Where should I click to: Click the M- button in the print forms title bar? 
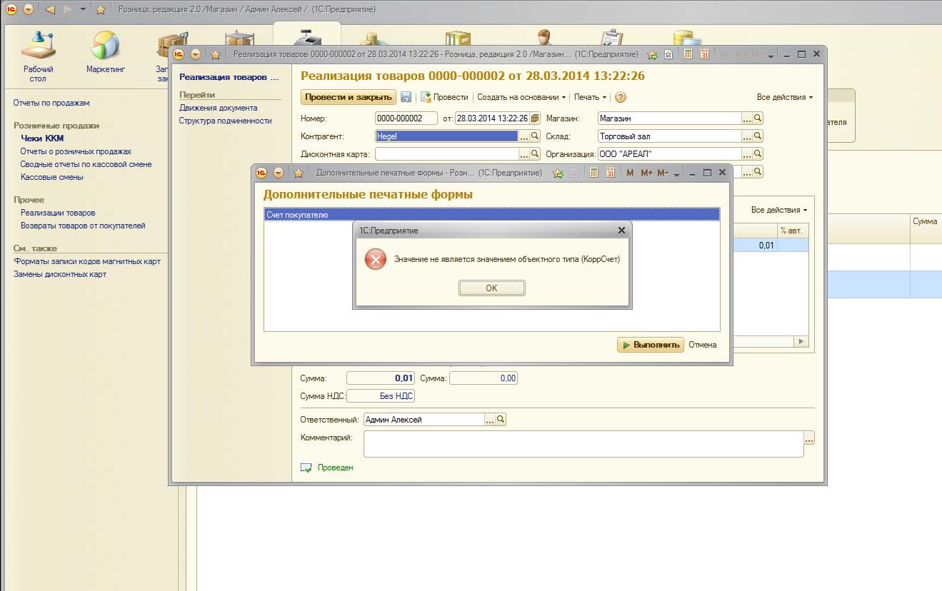662,173
